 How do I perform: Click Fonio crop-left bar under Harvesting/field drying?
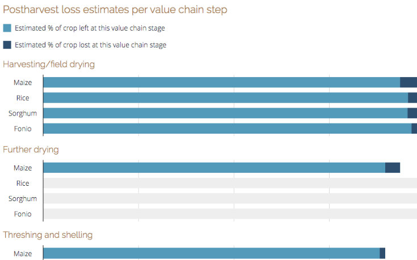(227, 129)
